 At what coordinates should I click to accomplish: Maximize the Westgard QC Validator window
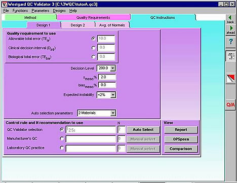(226, 4)
